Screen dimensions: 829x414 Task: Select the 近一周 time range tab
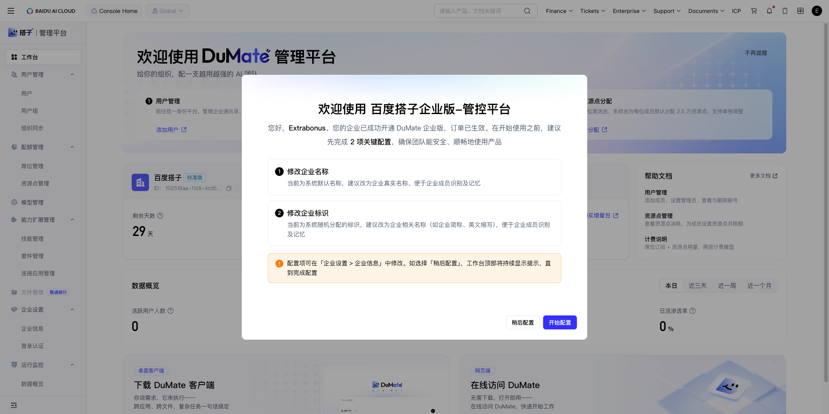[x=727, y=286]
